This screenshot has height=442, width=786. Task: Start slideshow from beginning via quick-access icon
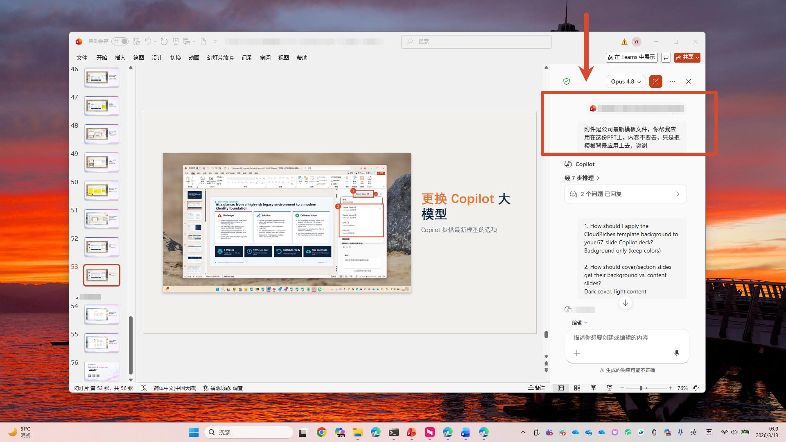click(x=176, y=41)
